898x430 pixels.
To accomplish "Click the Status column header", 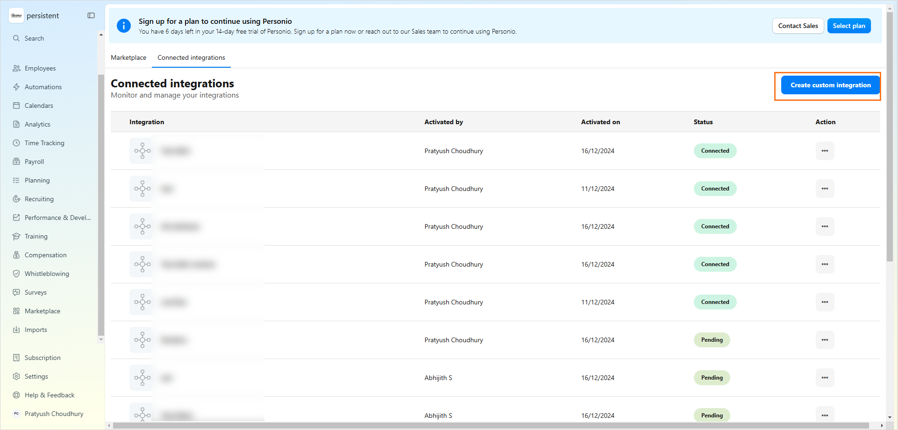I will pos(703,122).
